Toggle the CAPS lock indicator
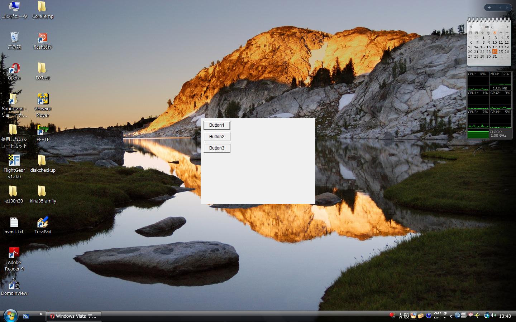The width and height of the screenshot is (516, 322). point(438,314)
